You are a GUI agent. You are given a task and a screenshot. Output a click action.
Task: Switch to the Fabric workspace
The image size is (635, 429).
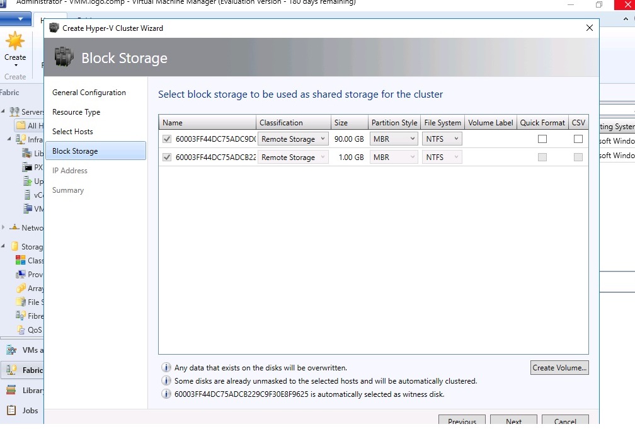tap(22, 370)
